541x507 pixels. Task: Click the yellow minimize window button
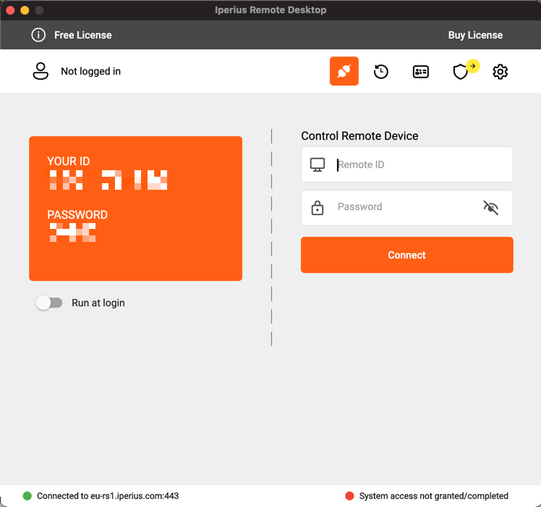25,10
